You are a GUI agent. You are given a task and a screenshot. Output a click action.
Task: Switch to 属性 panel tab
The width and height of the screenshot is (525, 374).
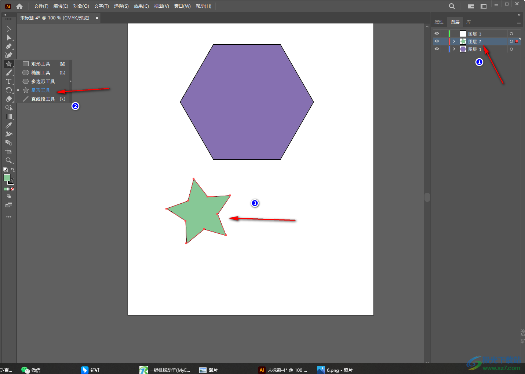(x=439, y=22)
